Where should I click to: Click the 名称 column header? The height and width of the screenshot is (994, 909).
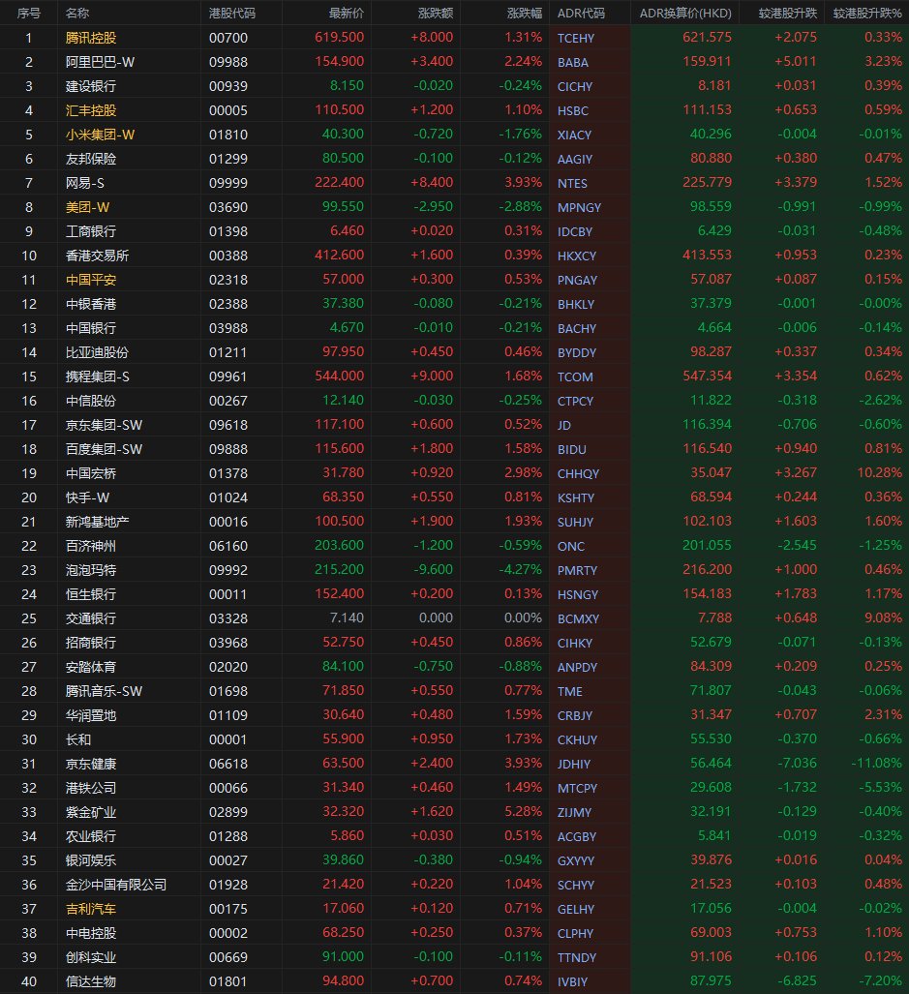[77, 14]
